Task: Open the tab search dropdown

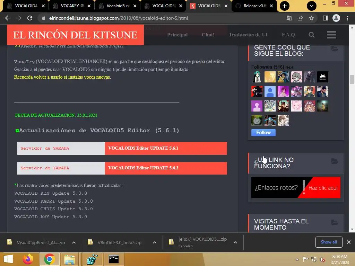Action: coord(312,6)
